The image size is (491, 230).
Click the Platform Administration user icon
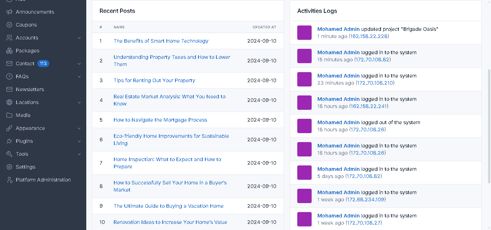pos(9,180)
